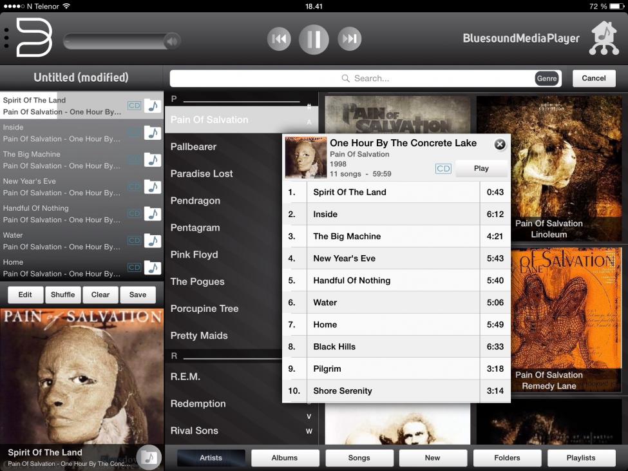Switch to the Playlists tab

click(581, 457)
